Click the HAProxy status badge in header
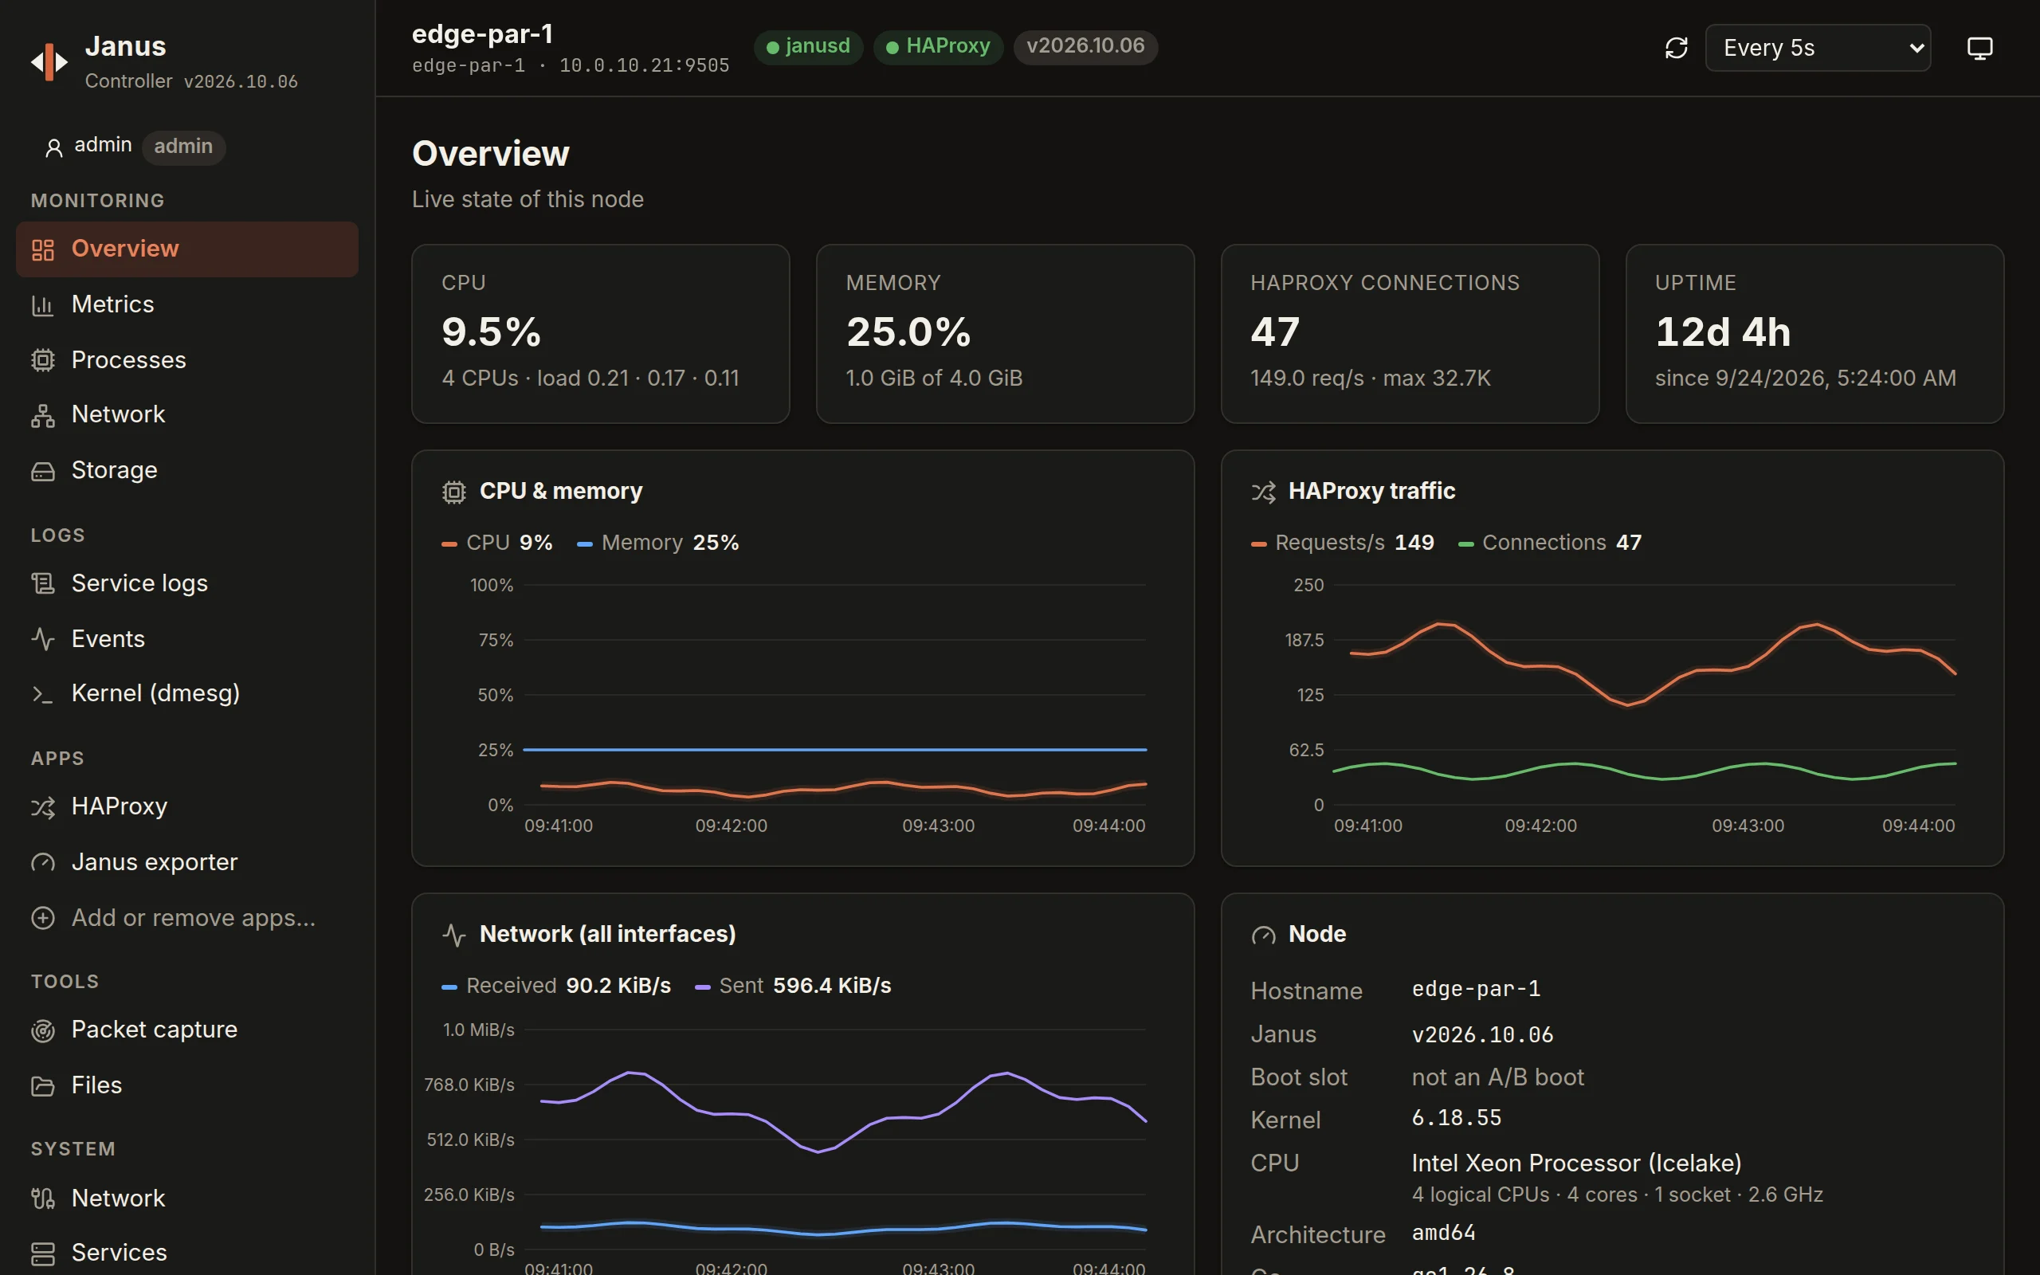This screenshot has height=1275, width=2040. [937, 46]
